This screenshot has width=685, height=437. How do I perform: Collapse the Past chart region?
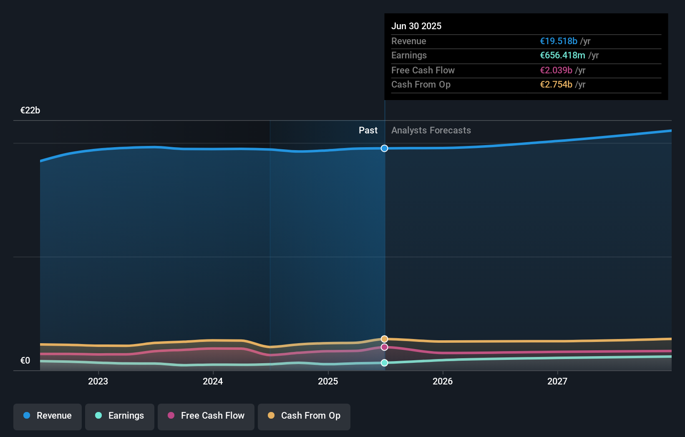pyautogui.click(x=368, y=131)
